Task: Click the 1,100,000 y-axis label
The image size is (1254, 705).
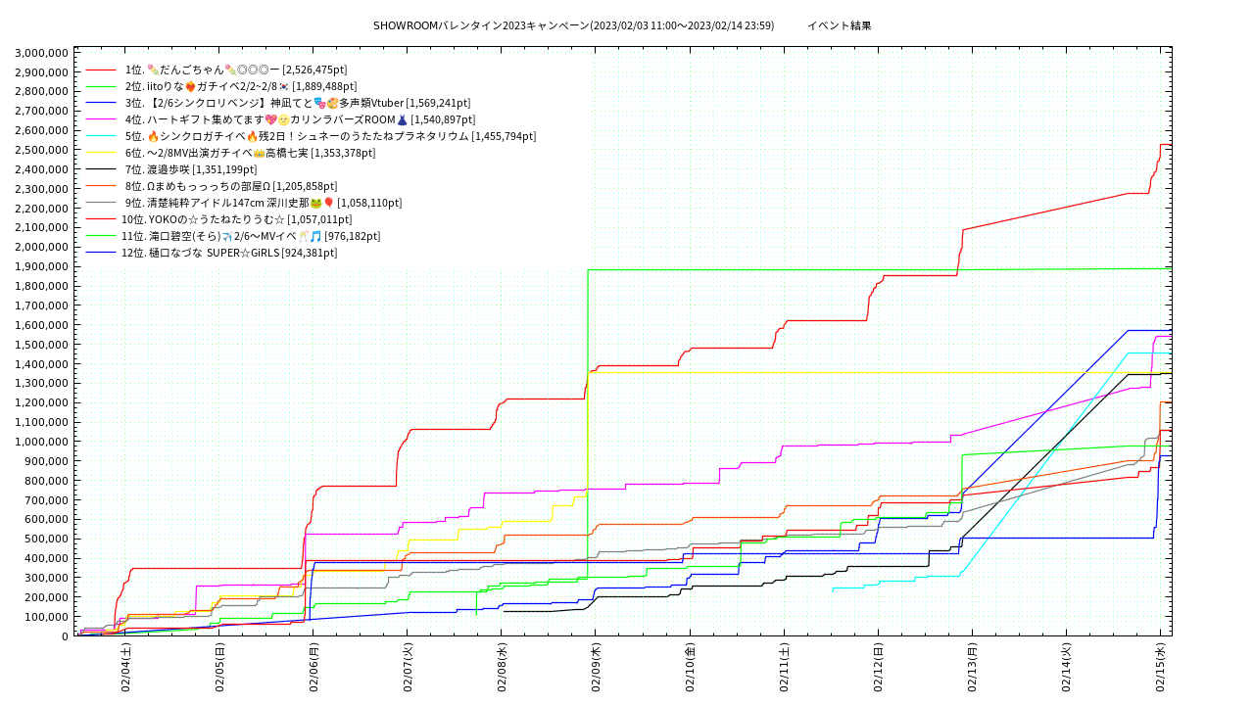Action: tap(43, 422)
